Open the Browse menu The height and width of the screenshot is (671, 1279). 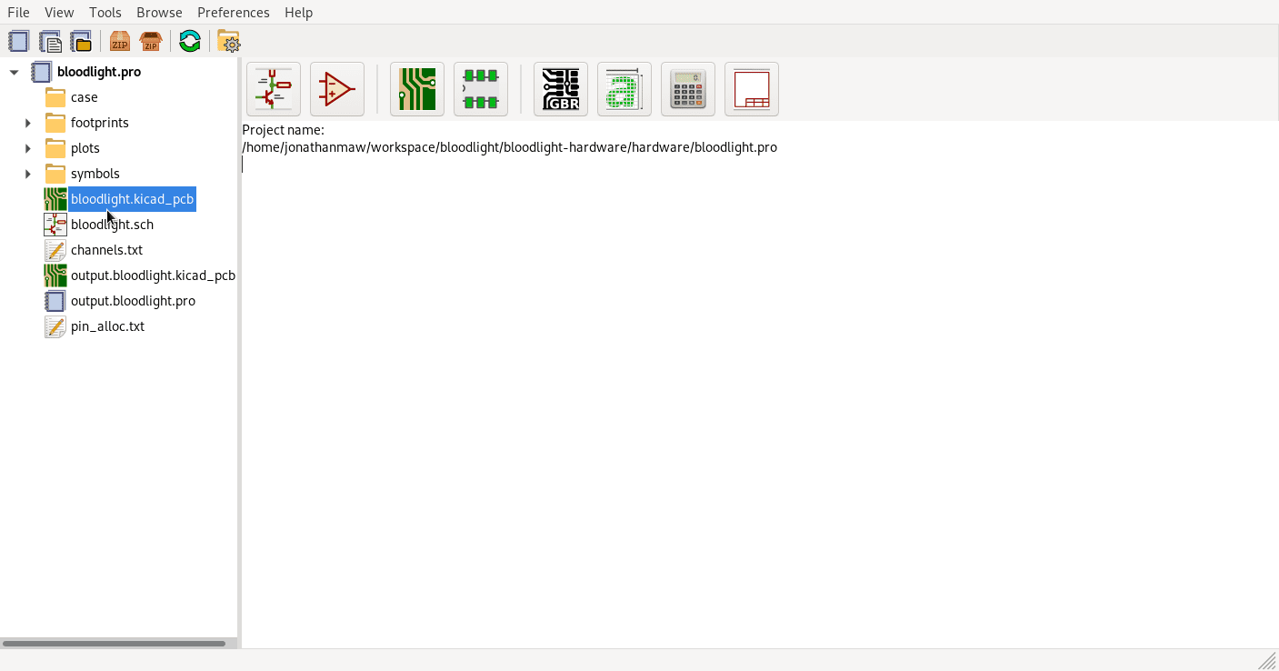(x=159, y=12)
